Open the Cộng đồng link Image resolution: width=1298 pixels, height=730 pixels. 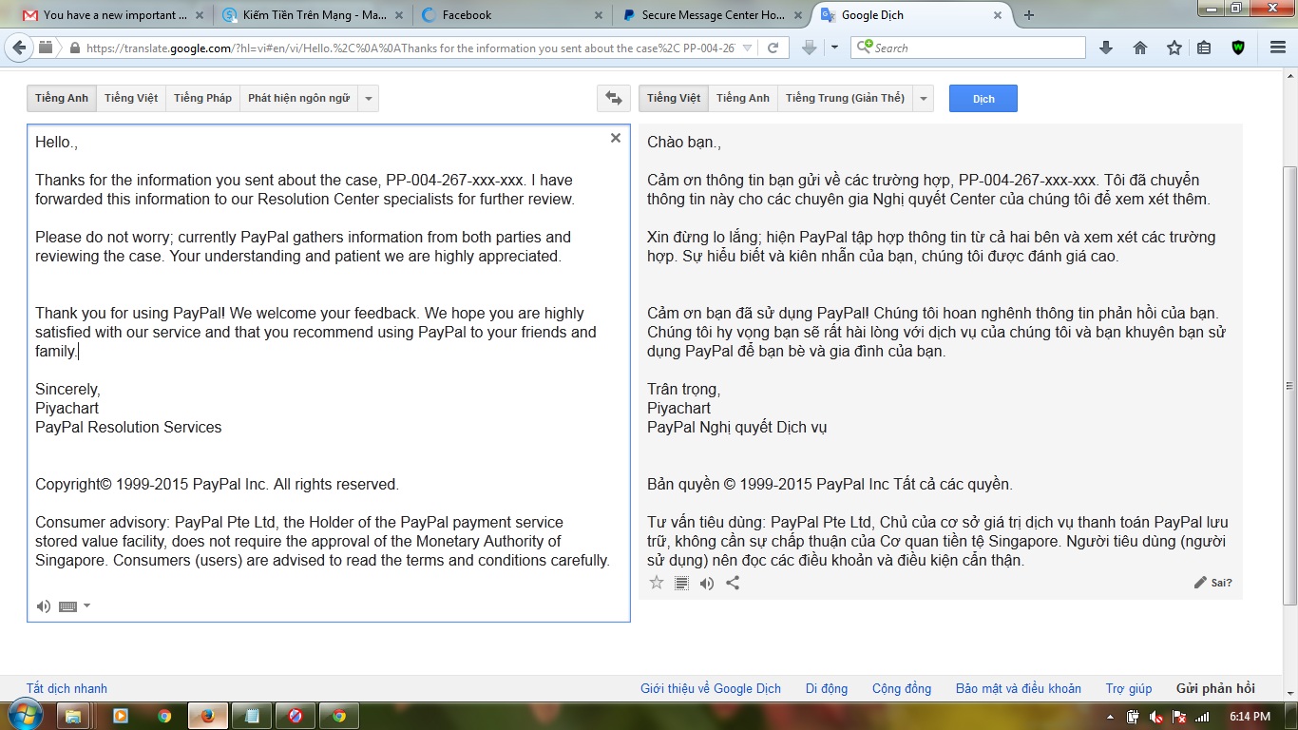coord(902,688)
